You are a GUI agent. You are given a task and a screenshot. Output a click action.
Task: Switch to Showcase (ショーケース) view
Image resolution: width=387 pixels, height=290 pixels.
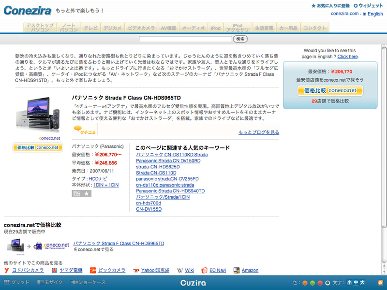point(88,282)
